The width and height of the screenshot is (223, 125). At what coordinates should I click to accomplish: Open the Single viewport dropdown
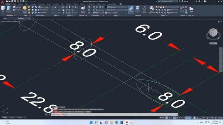(x=112, y=12)
